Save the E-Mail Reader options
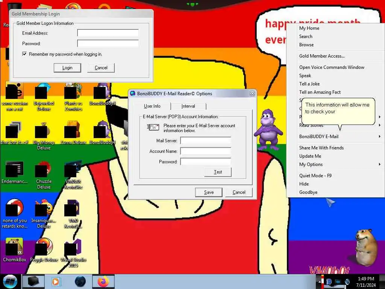Viewport: 385px width, 289px height. 209,192
